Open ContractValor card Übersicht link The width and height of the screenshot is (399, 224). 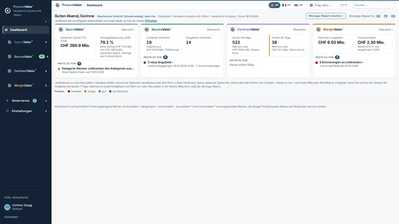[x=300, y=29]
